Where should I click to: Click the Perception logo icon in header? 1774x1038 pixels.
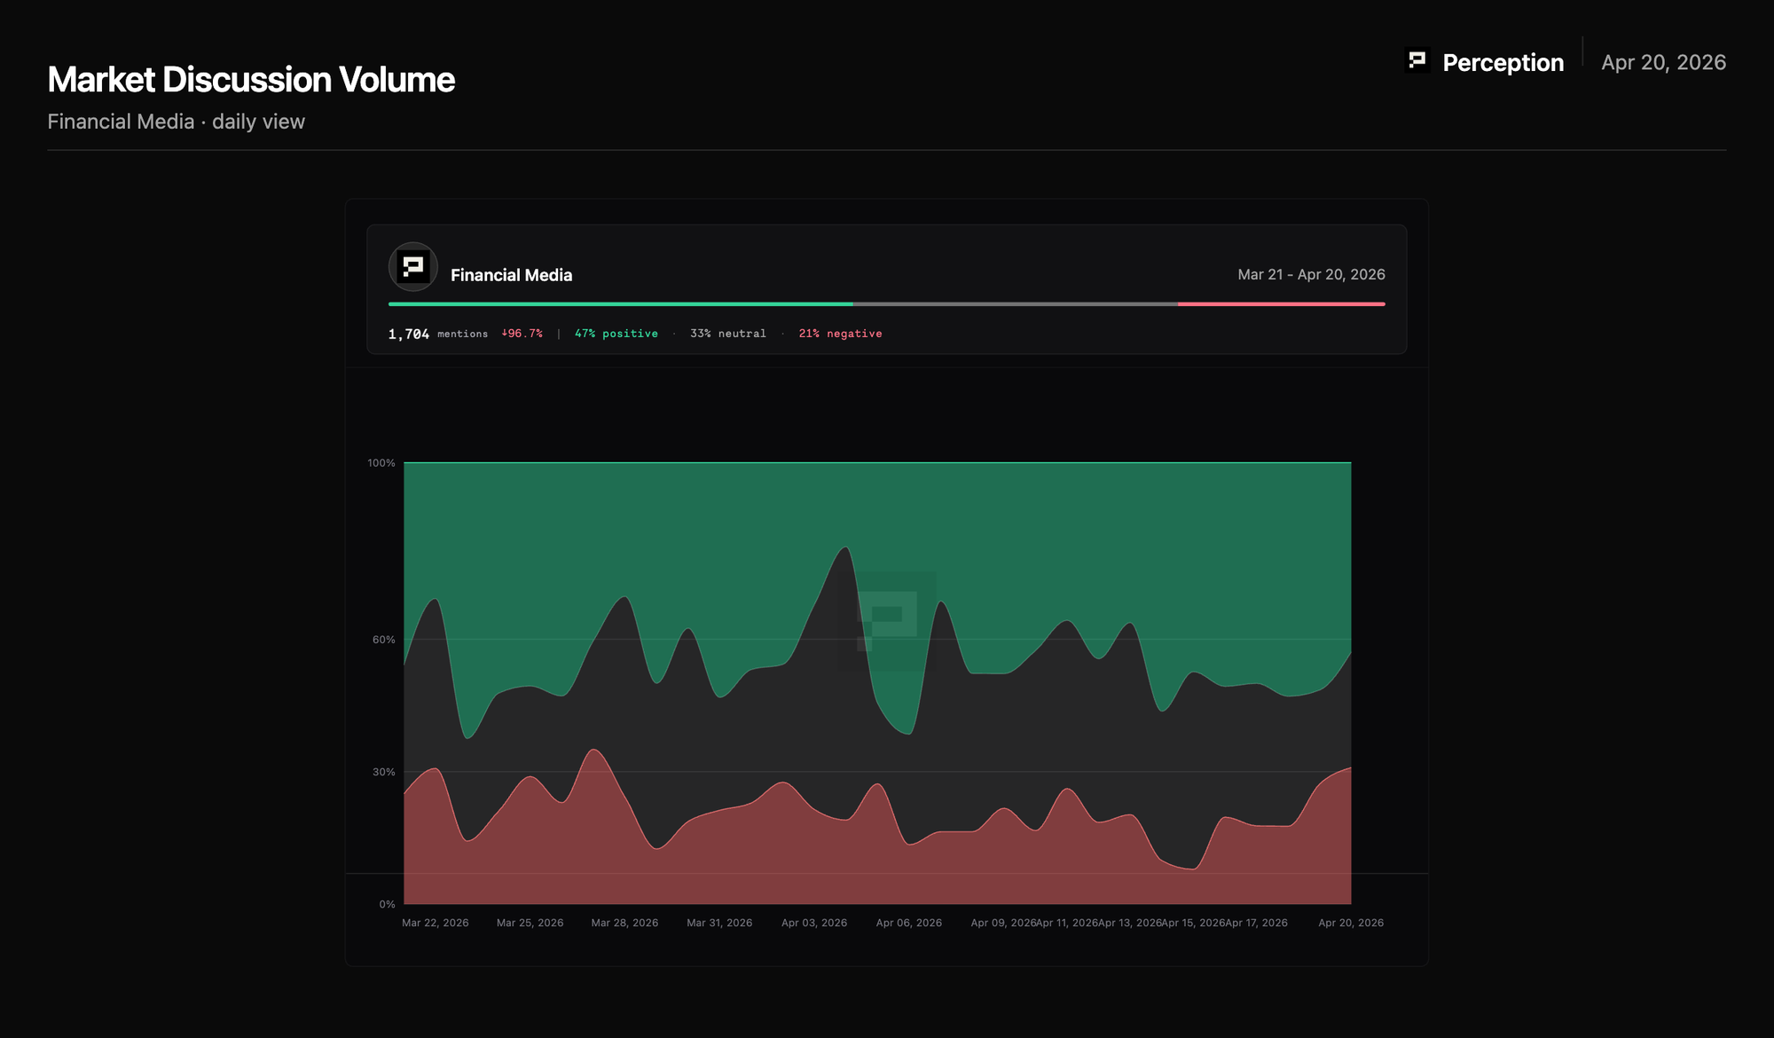tap(1417, 61)
